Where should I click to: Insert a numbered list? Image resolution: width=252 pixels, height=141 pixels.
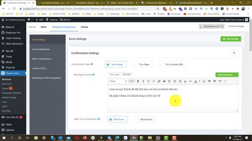pos(154,81)
